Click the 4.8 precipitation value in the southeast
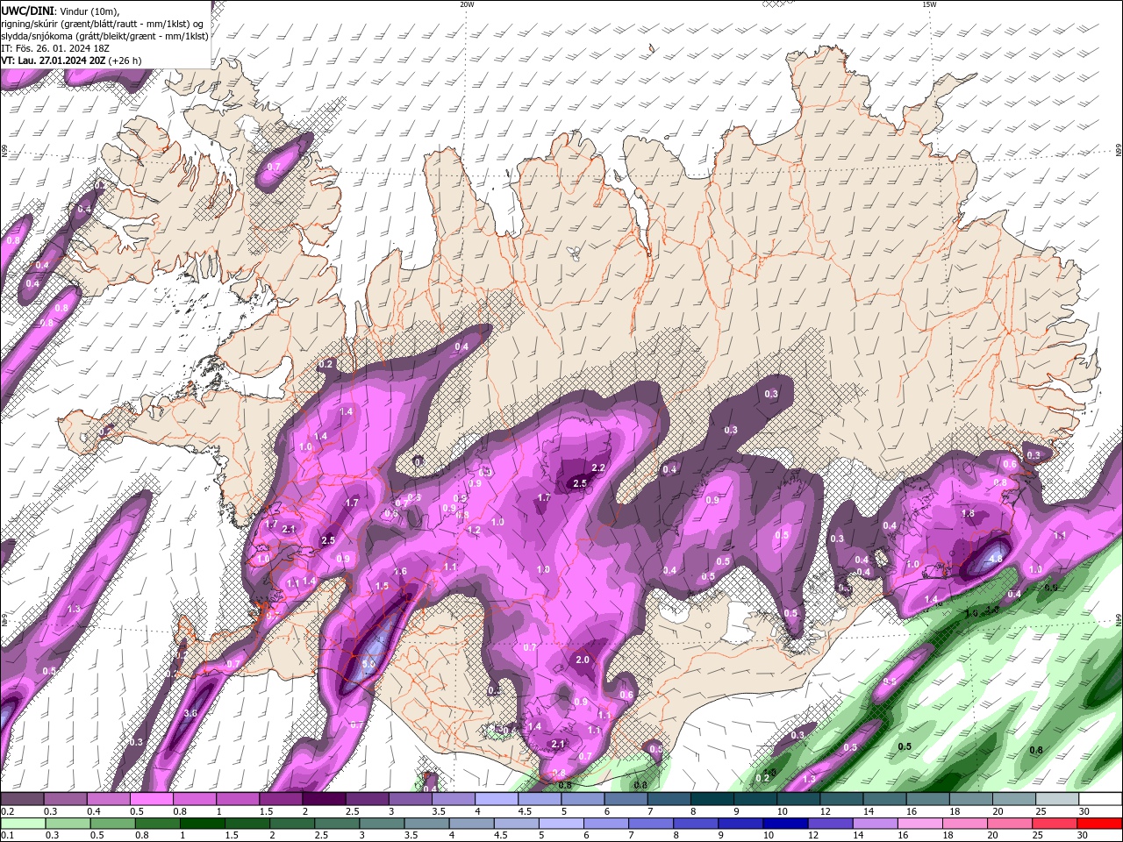This screenshot has width=1123, height=842. 995,559
